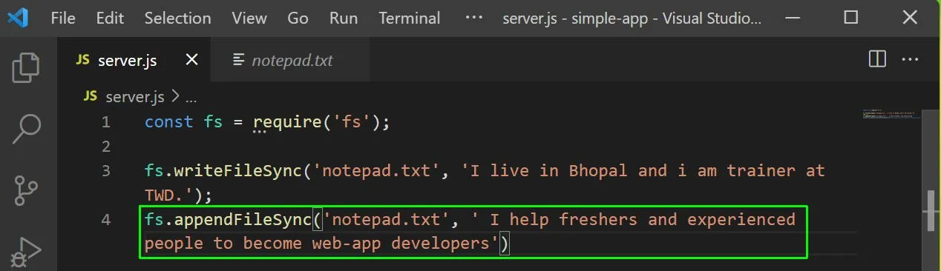
Task: Open the Terminal menu
Action: click(409, 19)
